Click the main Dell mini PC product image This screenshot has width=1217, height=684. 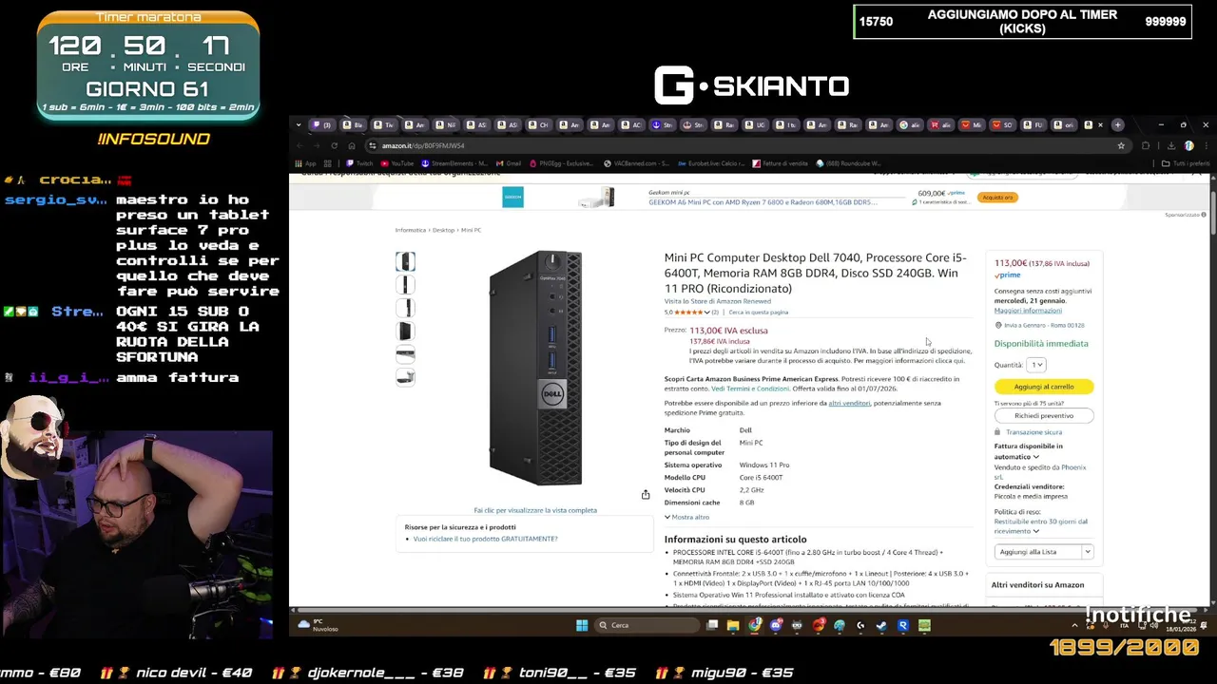point(535,369)
